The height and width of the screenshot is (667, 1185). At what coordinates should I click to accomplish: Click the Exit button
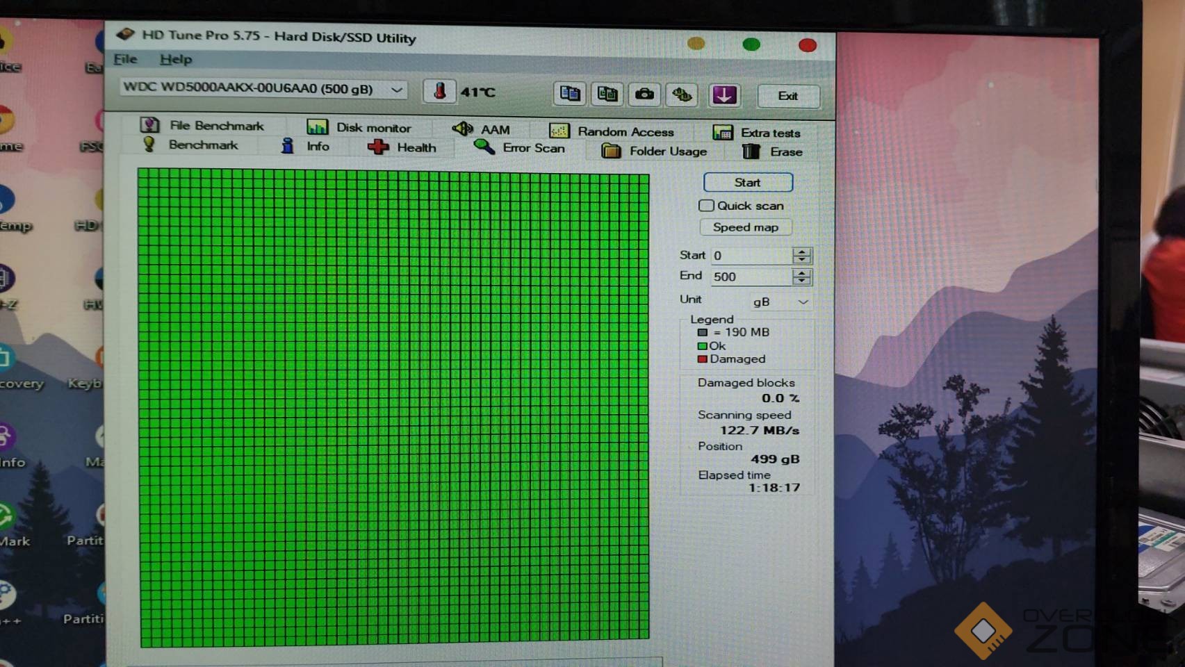point(788,96)
